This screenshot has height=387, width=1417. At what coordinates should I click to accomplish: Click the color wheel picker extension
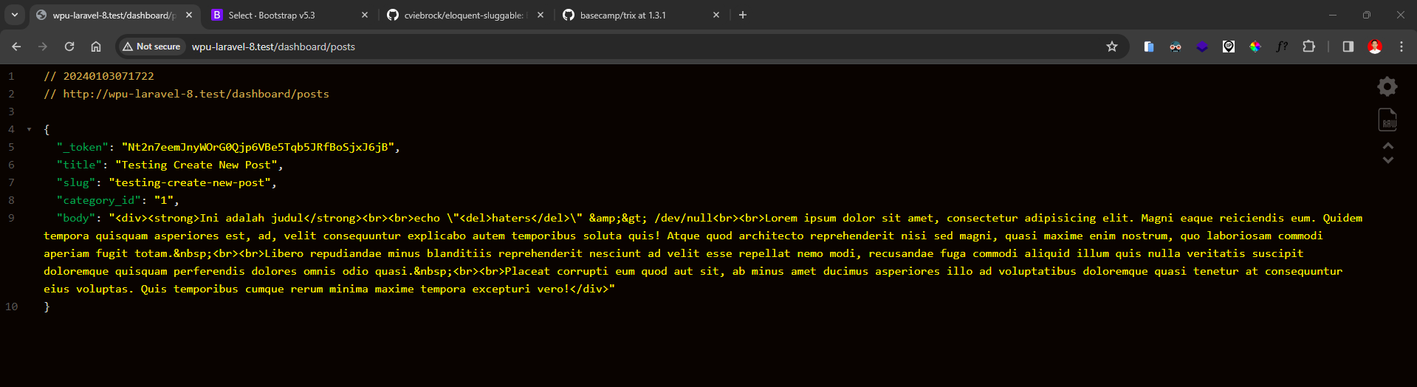pyautogui.click(x=1255, y=47)
